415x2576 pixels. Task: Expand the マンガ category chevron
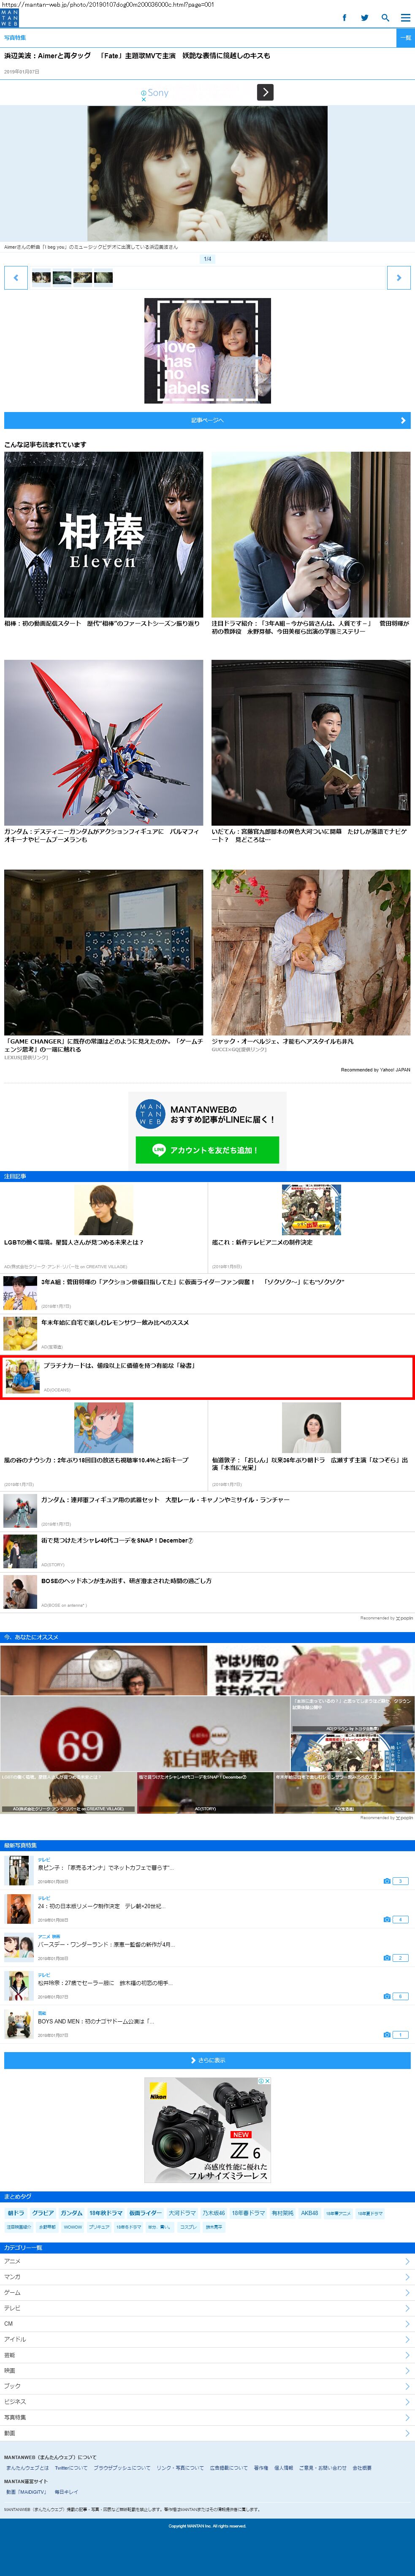pos(406,2277)
